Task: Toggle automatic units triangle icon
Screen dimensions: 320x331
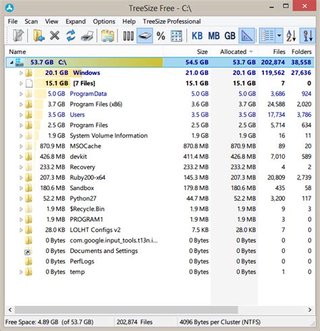Action: [246, 36]
